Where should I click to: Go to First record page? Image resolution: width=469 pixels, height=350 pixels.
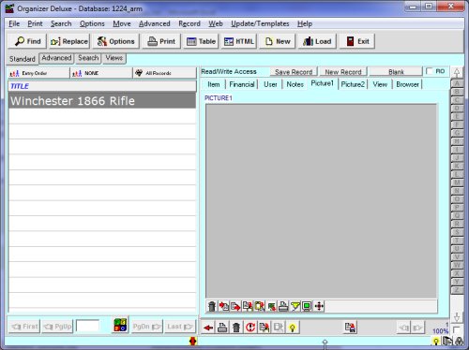click(24, 327)
